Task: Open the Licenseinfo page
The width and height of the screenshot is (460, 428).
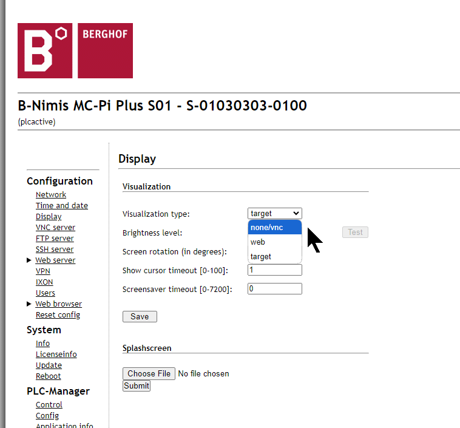Action: [56, 355]
